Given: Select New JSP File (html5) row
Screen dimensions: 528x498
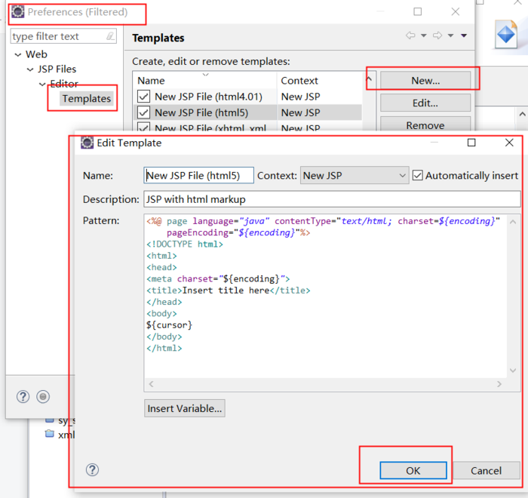Looking at the screenshot, I should 247,112.
